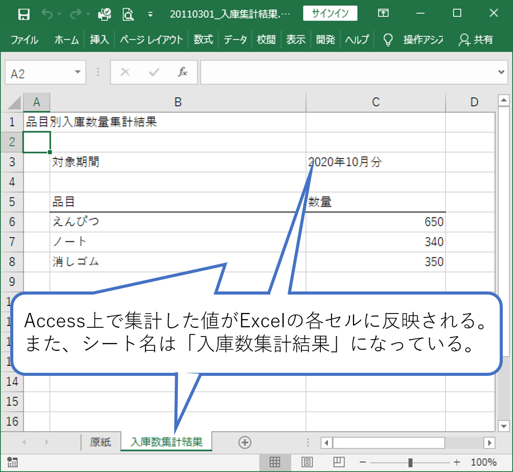Screen dimensions: 513x472
Task: Expand the Name Box dropdown arrow
Action: coord(78,72)
